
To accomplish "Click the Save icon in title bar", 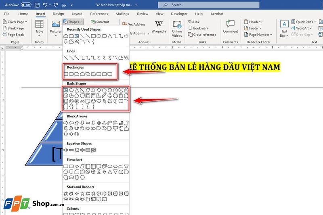I will 37,5.
